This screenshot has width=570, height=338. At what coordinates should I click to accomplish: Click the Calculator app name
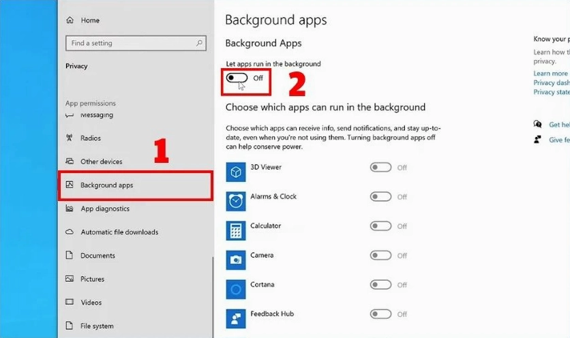point(266,226)
